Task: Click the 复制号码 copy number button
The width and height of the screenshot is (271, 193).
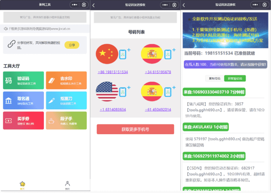Action: 214,78
